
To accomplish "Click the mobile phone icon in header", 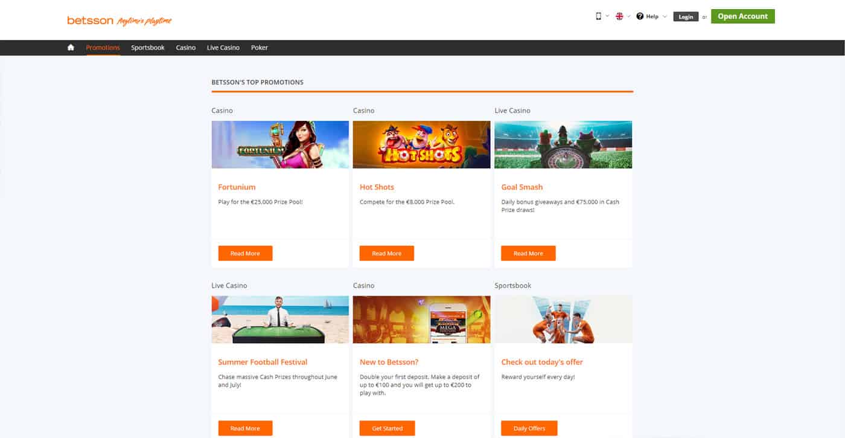I will 598,16.
